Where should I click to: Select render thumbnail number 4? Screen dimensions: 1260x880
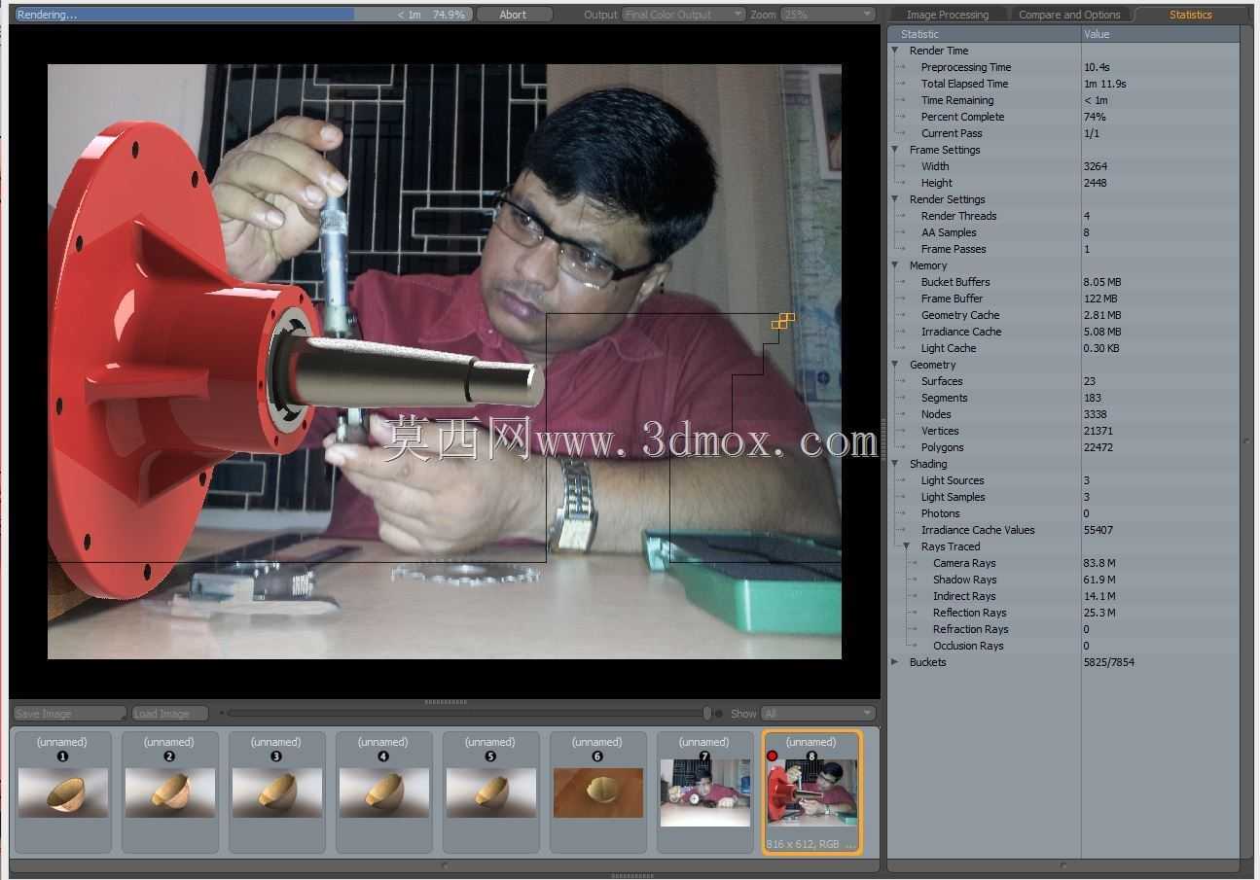coord(384,792)
